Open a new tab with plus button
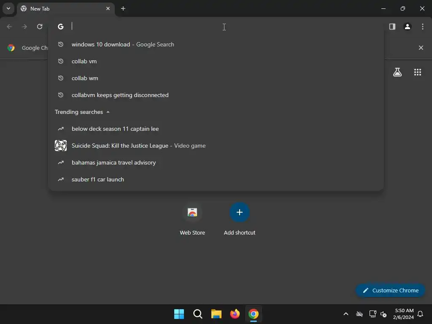 [123, 8]
